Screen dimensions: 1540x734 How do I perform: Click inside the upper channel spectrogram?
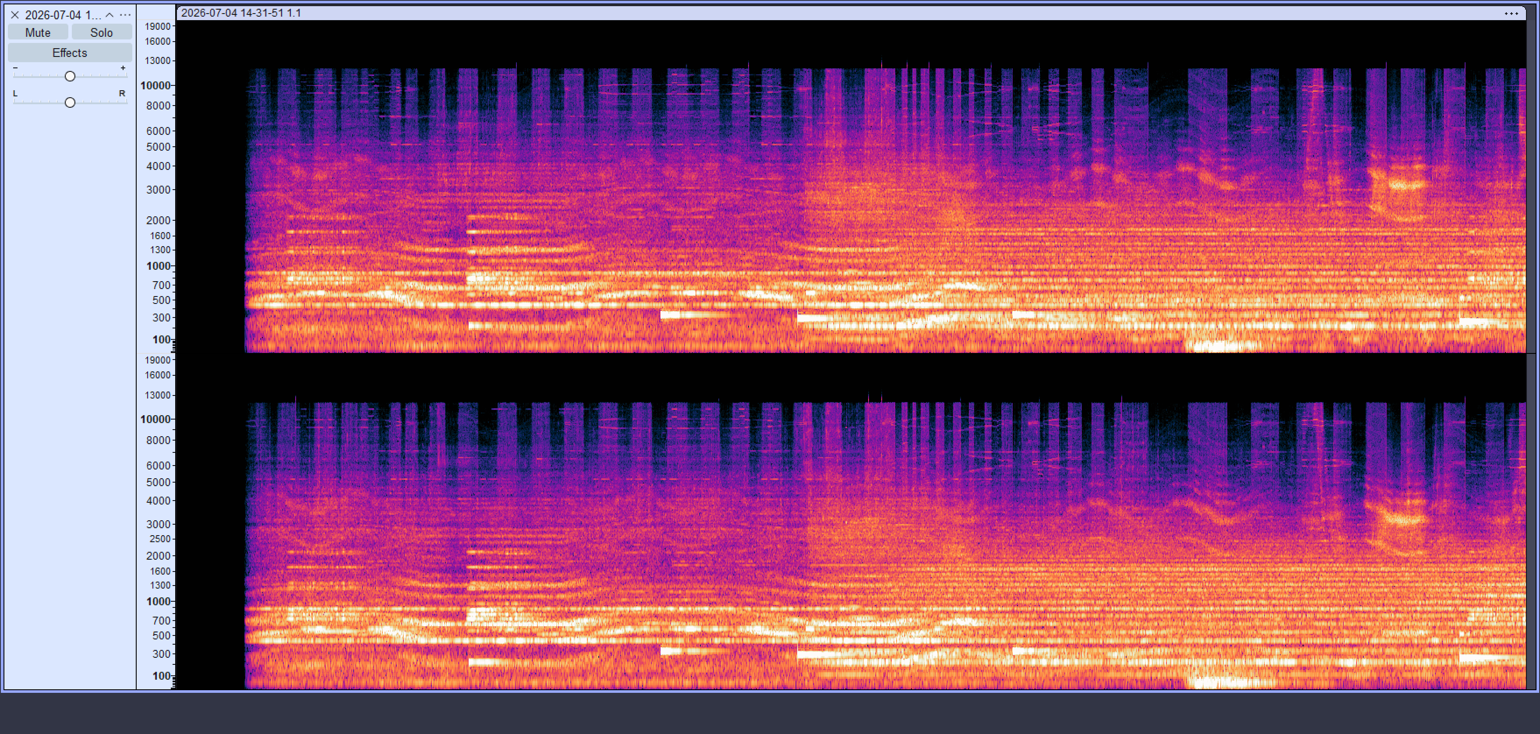point(851,187)
